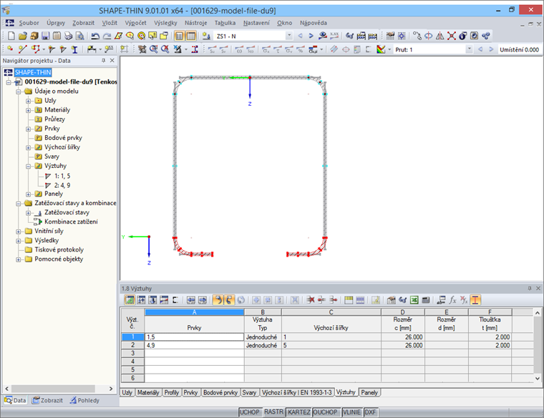Expand the Materiály tree node
The width and height of the screenshot is (544, 418).
tap(29, 110)
